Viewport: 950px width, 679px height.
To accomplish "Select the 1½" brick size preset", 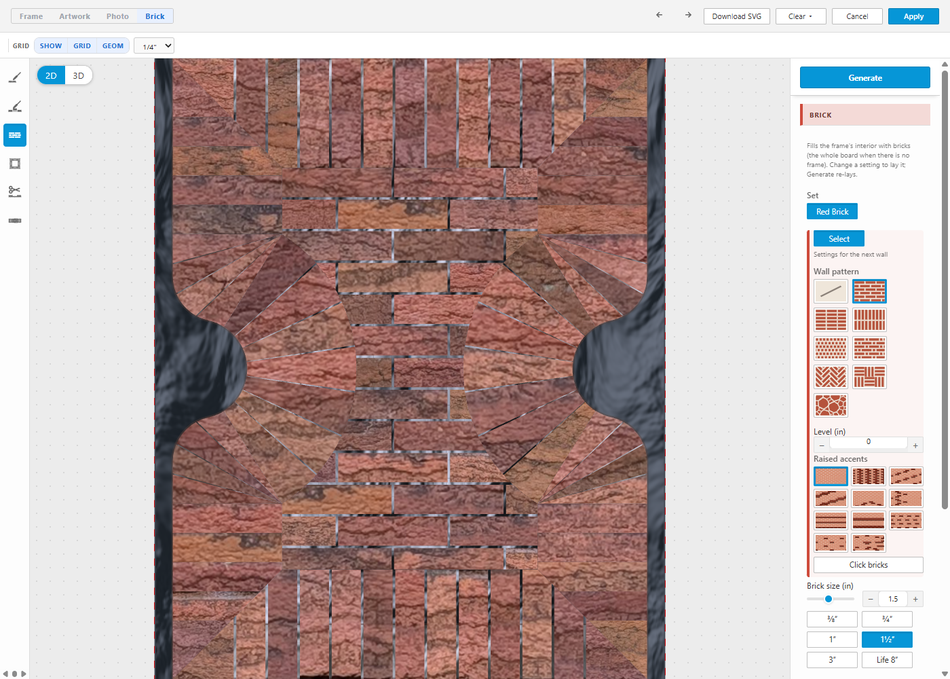I will 887,640.
